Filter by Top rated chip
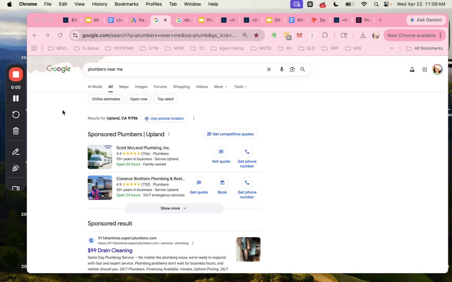 (x=166, y=99)
